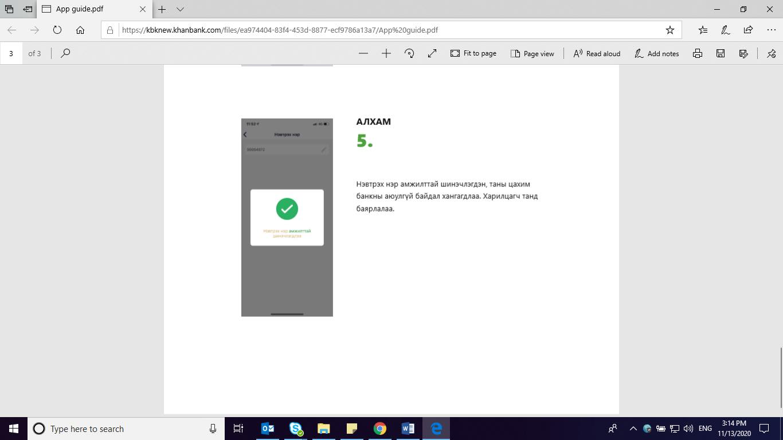
Task: Show hidden system tray icons
Action: tap(633, 429)
